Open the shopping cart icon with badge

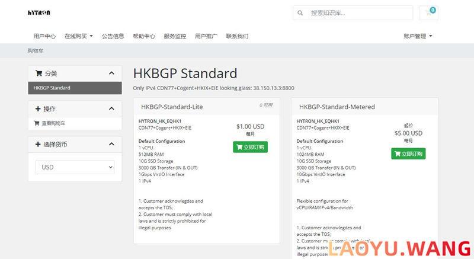(x=428, y=12)
